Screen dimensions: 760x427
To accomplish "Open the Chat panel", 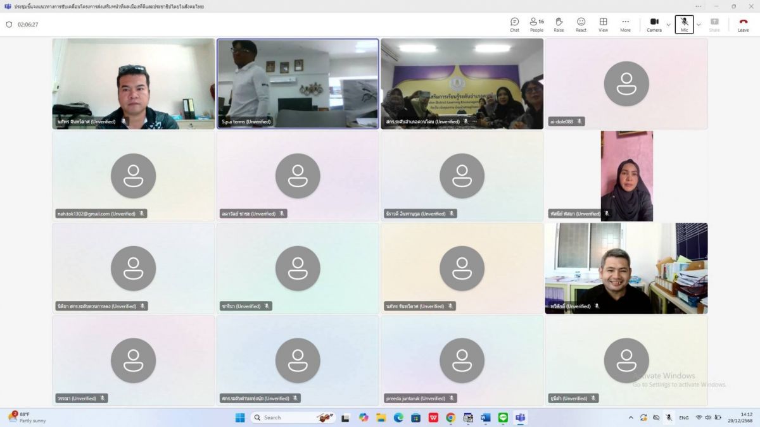I will (x=514, y=24).
